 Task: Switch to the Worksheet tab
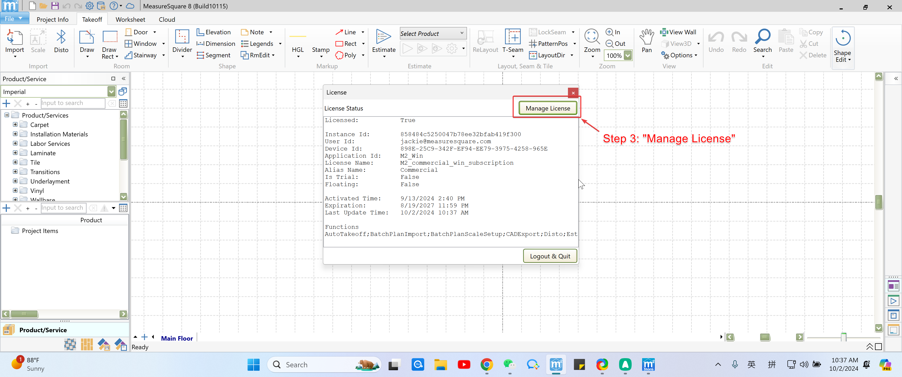130,20
